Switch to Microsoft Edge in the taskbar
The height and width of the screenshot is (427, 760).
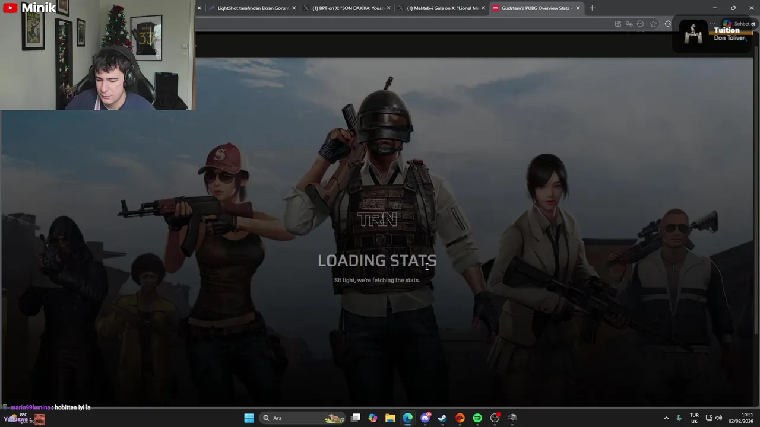tap(407, 418)
